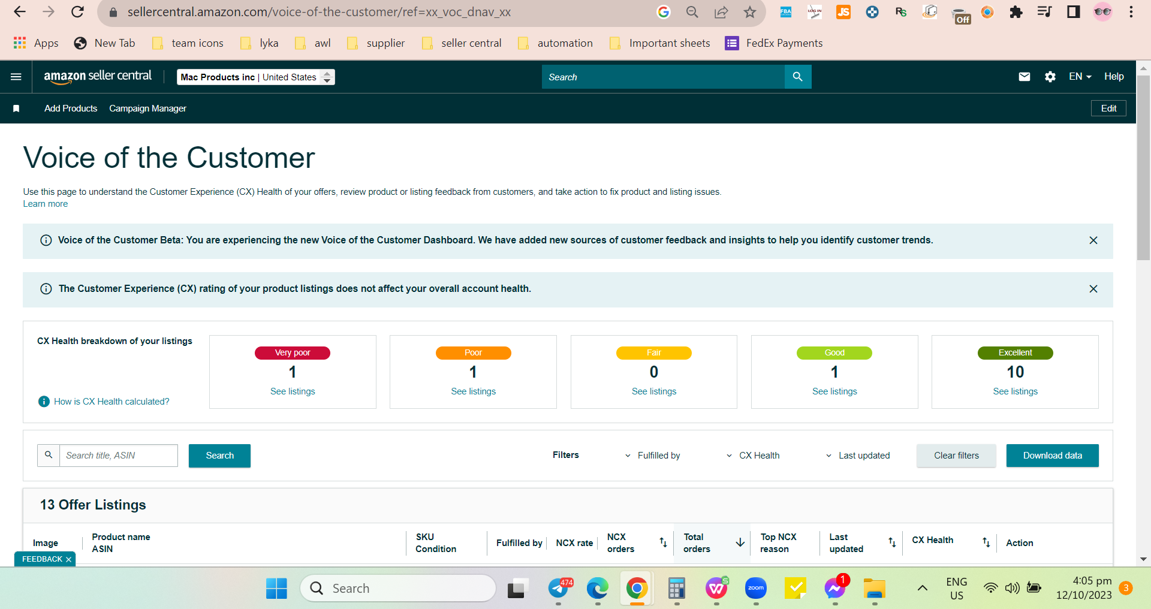Close the FEEDBACK tab
This screenshot has width=1151, height=609.
[x=68, y=559]
